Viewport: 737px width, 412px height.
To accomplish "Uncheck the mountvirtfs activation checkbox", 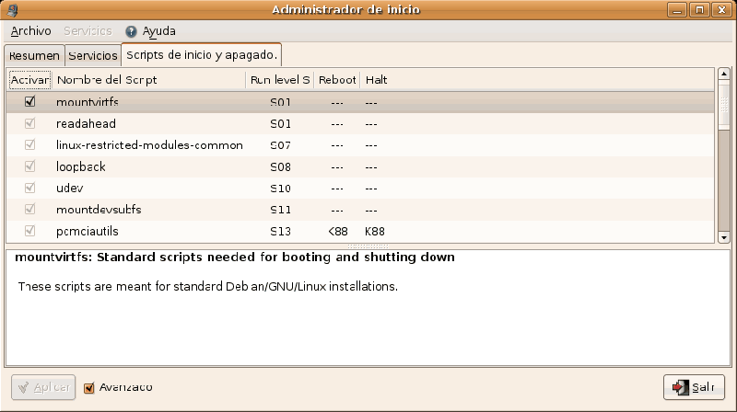I will point(30,102).
